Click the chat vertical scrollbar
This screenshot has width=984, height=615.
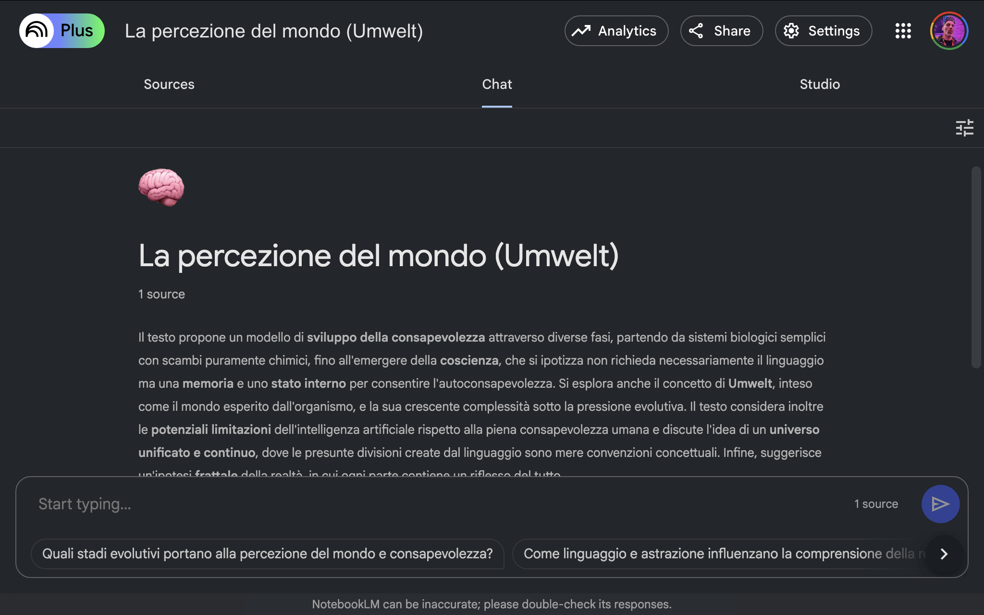(975, 267)
